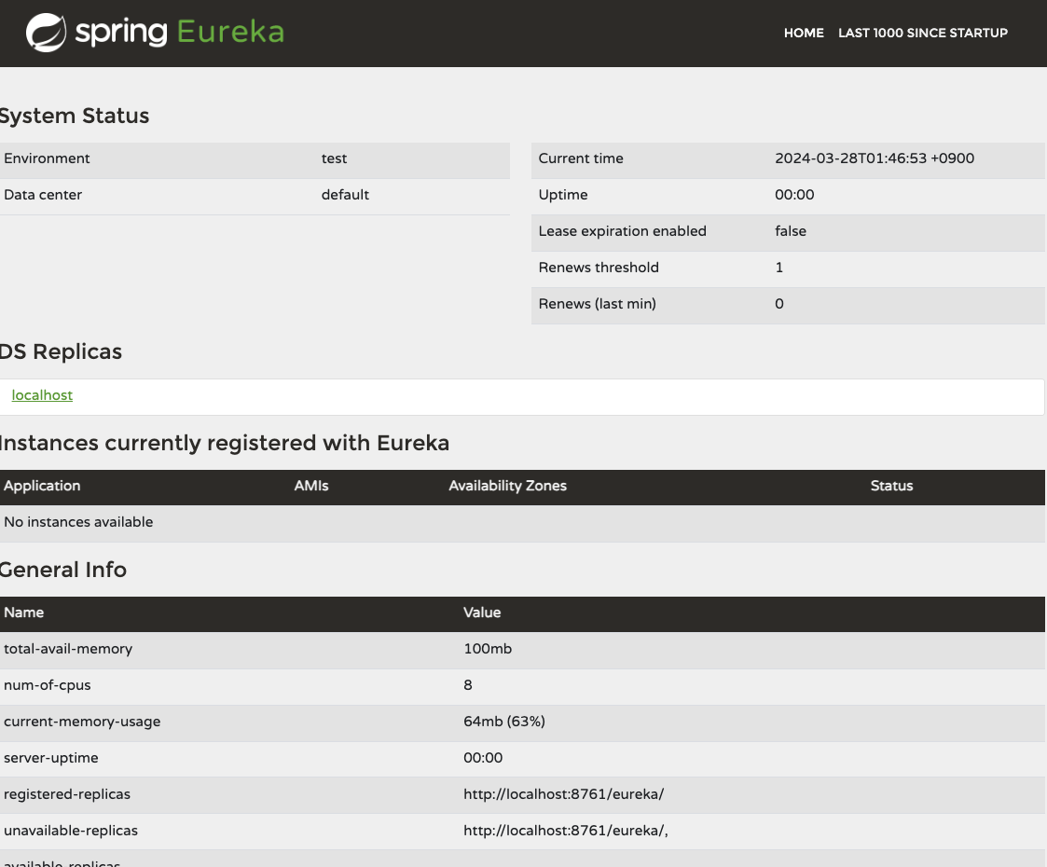Select the unavailable-replicas row name
Screen dimensions: 1047x867
tap(71, 831)
